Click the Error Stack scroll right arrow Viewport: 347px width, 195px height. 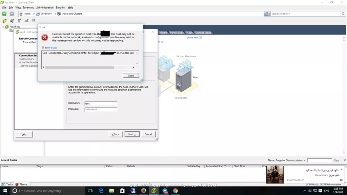(133, 67)
